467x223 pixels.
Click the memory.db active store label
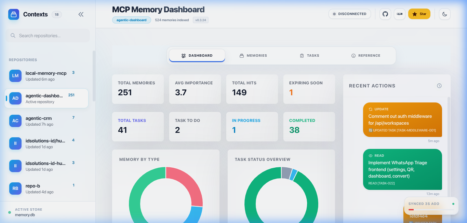25,215
